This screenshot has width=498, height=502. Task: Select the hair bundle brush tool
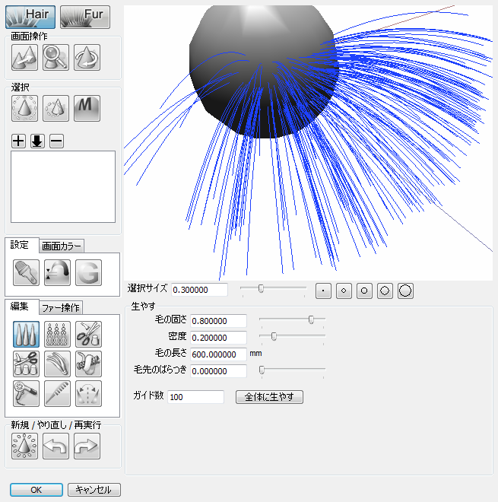pos(57,364)
